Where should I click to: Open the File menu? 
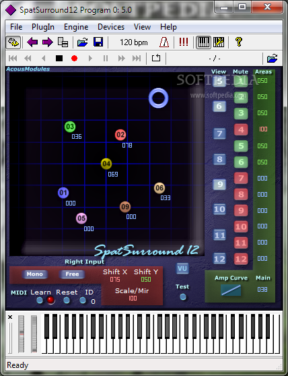[16, 27]
